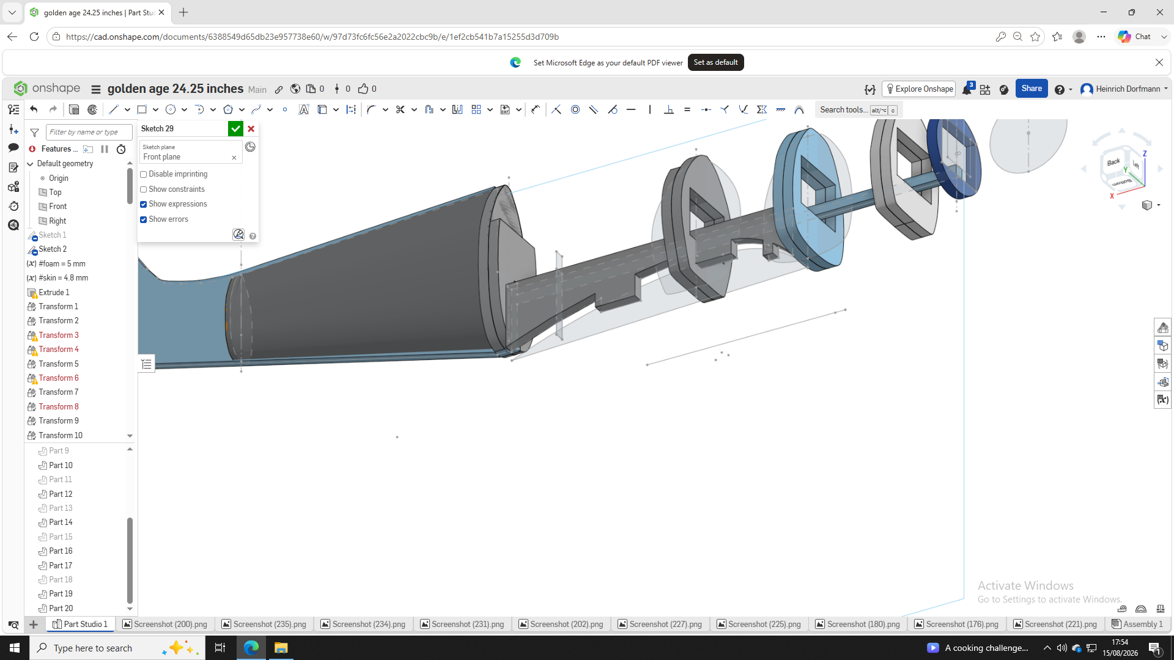
Task: Accept Sketch 29 with green checkmark
Action: click(x=235, y=129)
